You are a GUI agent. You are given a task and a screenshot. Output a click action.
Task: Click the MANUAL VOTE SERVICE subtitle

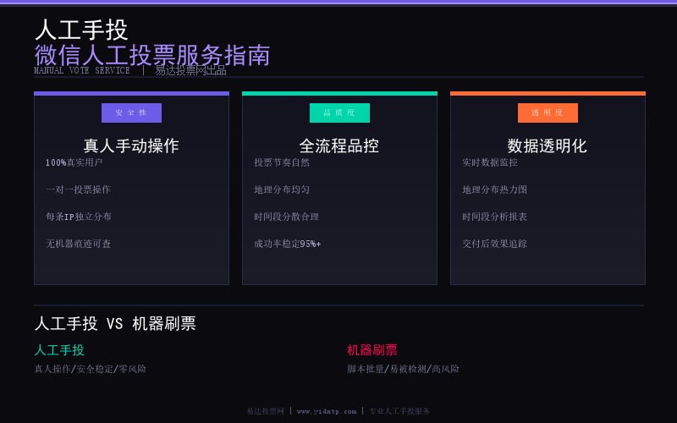(x=82, y=70)
